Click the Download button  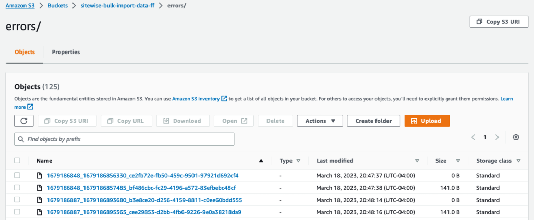pos(183,121)
